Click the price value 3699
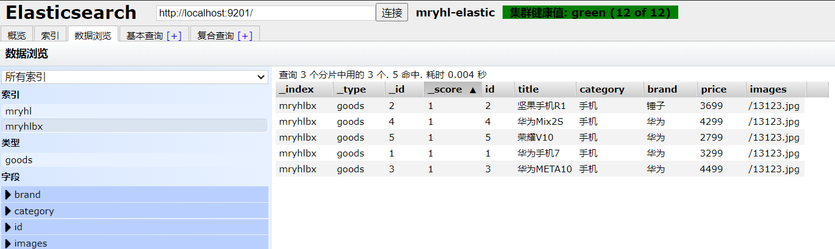835x249 pixels. [x=711, y=106]
